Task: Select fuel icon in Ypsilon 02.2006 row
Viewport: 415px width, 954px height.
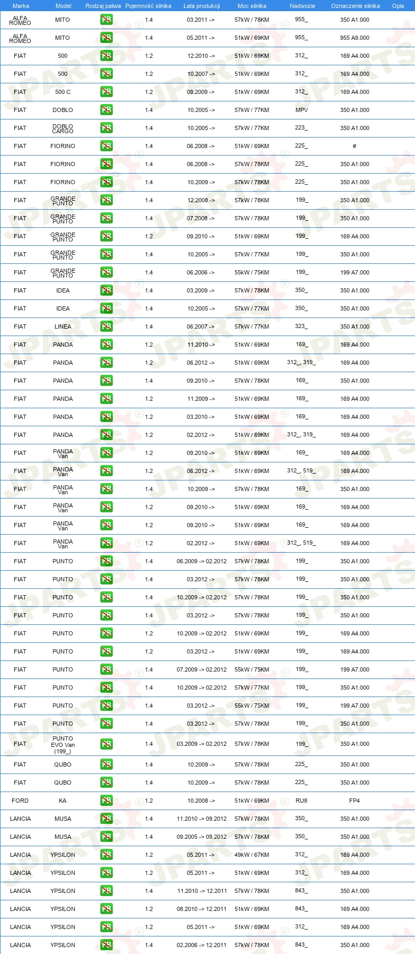Action: (106, 945)
